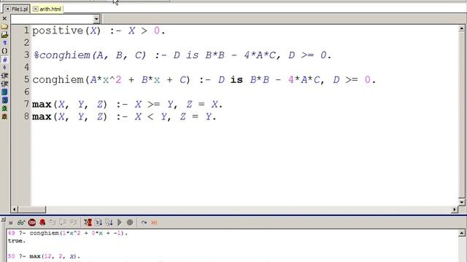
Task: Click the red-brown bug icon in sidebar
Action: coord(4,116)
